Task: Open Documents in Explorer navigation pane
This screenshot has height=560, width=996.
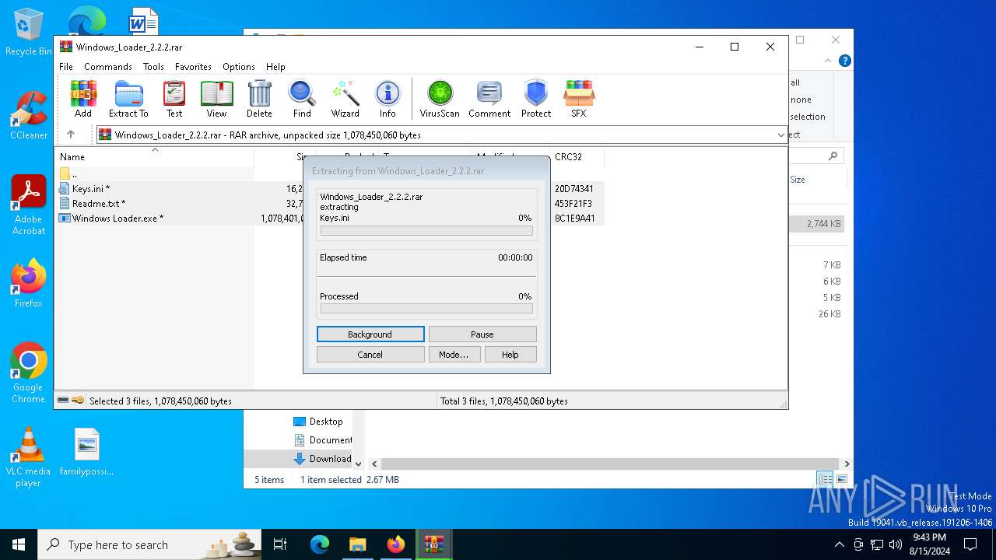Action: (x=323, y=440)
